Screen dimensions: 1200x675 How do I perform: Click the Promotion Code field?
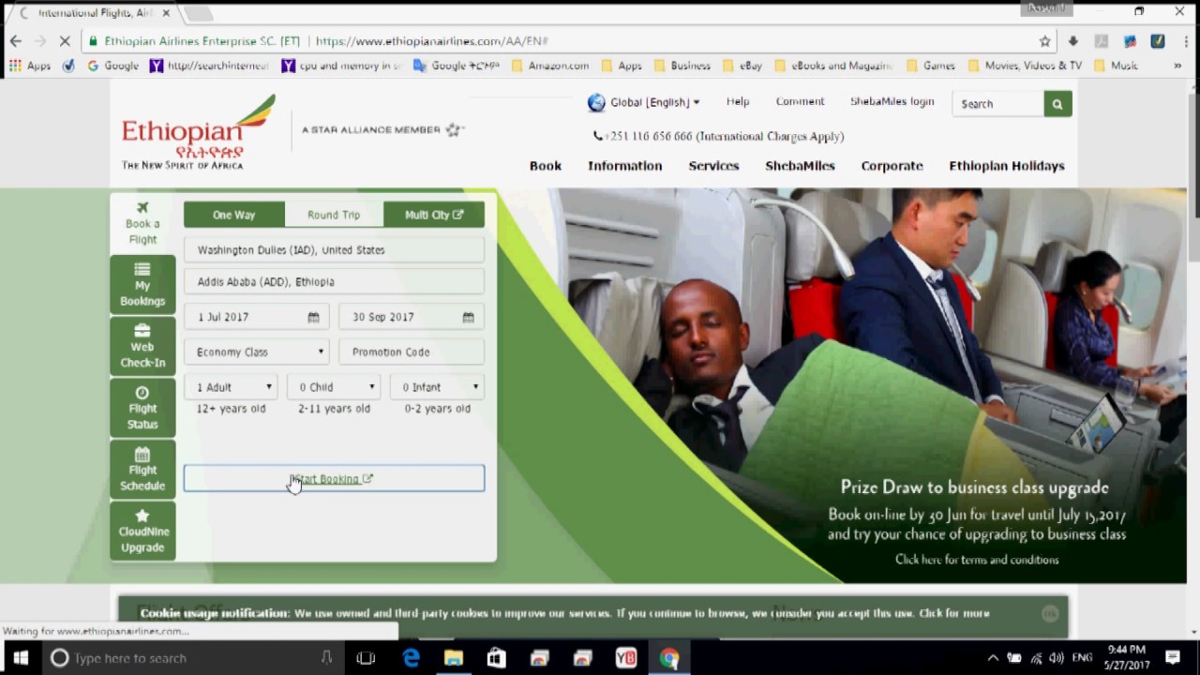coord(411,352)
